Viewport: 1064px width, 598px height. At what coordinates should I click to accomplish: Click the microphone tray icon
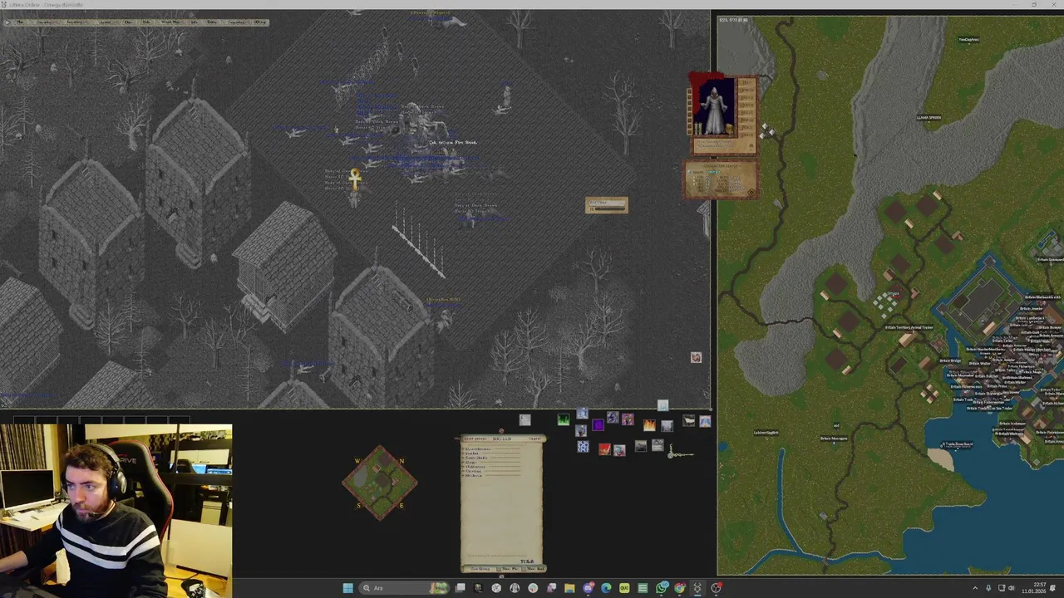pyautogui.click(x=988, y=588)
